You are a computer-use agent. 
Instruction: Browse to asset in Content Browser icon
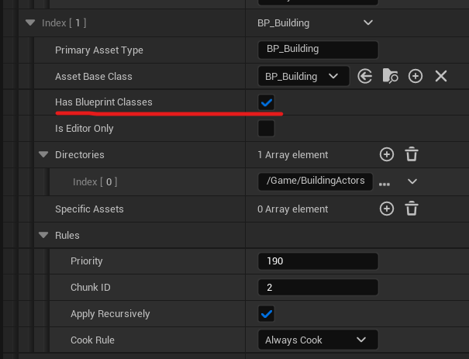point(390,76)
